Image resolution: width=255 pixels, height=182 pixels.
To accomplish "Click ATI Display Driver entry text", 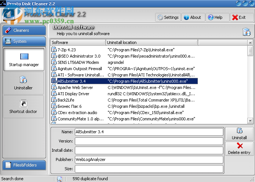I will click(73, 94).
